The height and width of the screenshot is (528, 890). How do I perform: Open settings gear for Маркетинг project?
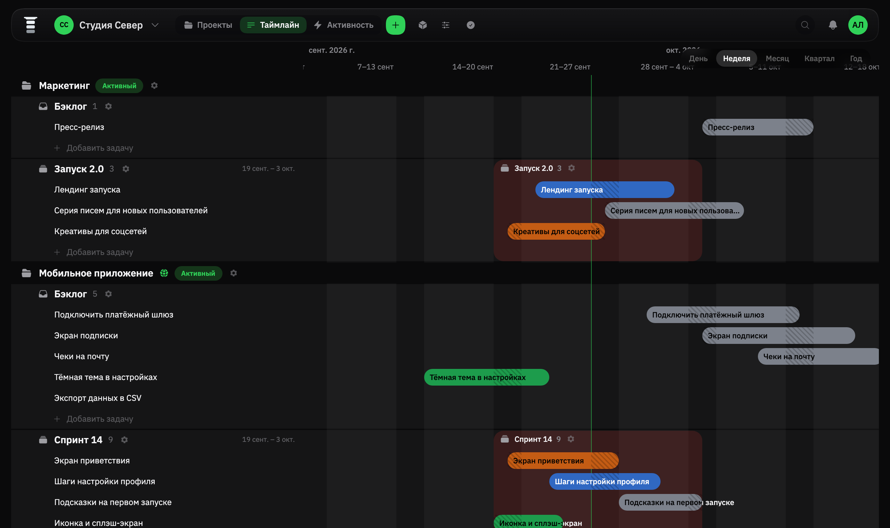(154, 86)
